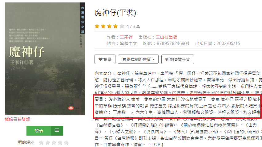The image size is (262, 147).
Task: Set my rating to four stars
Action: click(60, 143)
